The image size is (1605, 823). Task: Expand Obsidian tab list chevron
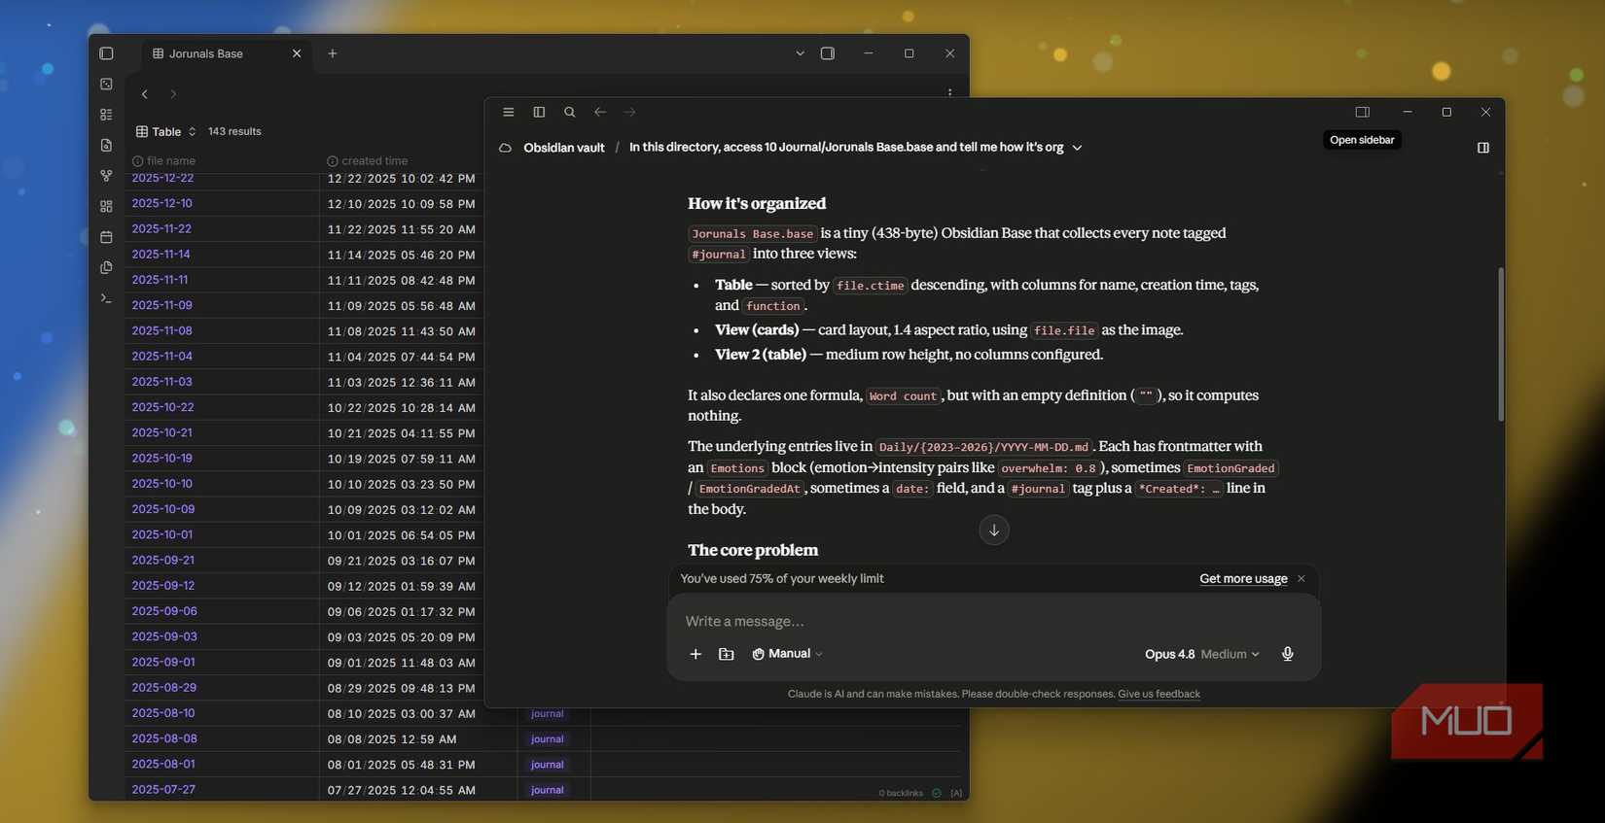pyautogui.click(x=800, y=53)
